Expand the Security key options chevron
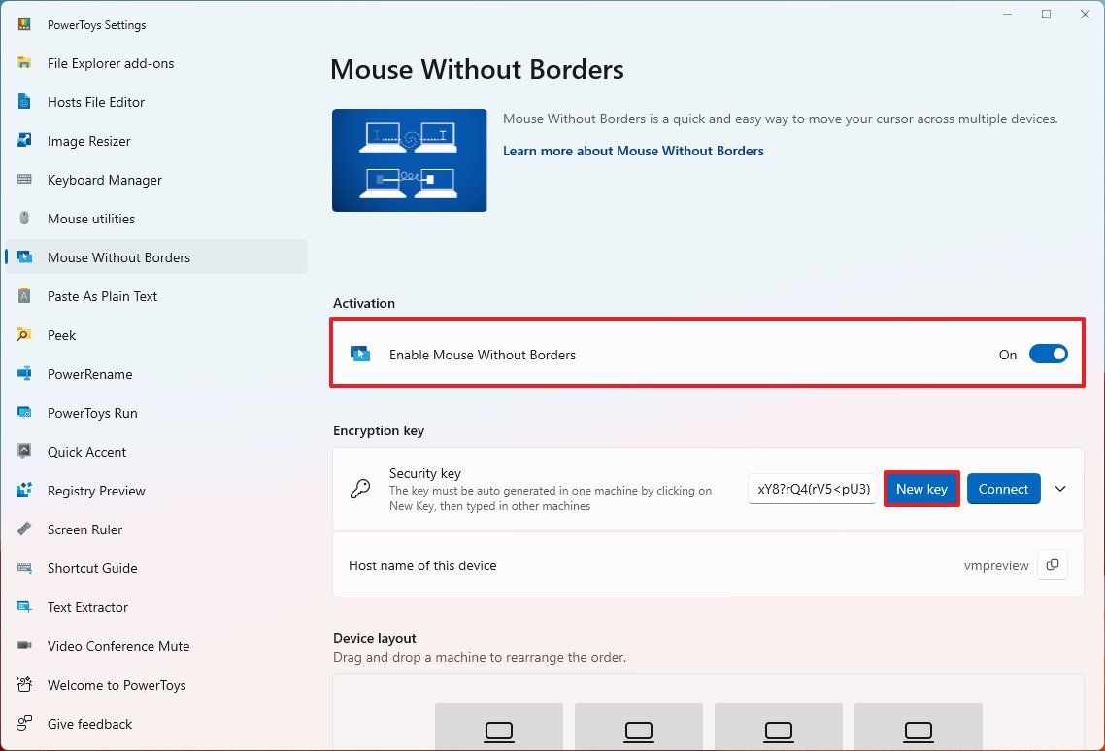The width and height of the screenshot is (1105, 751). [x=1060, y=489]
